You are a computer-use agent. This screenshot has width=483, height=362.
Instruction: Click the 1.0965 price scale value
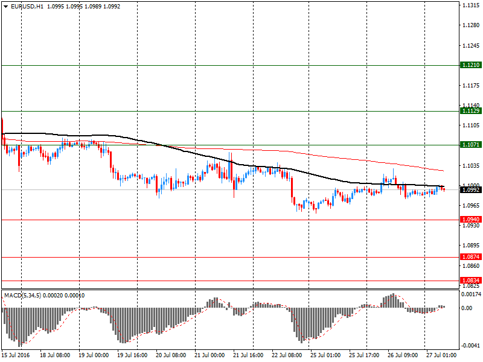pos(472,206)
